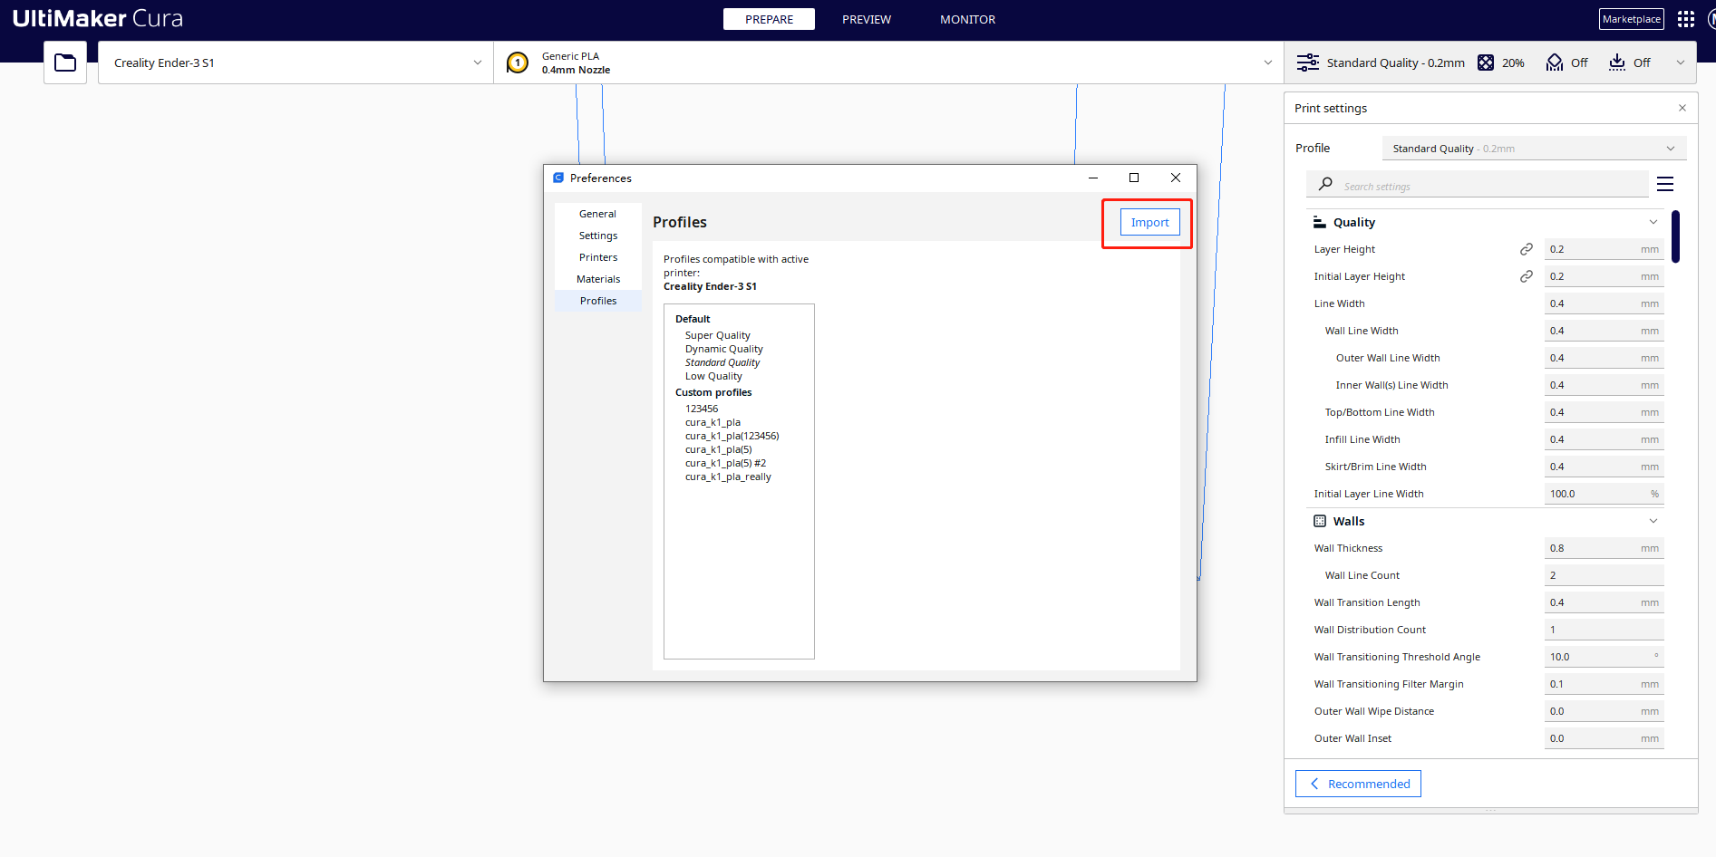1716x857 pixels.
Task: Select cura_k1_pla(5) #2 profile
Action: 725,463
